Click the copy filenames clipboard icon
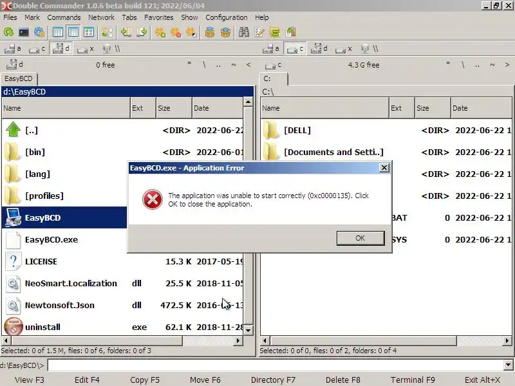515x386 pixels. coord(291,32)
